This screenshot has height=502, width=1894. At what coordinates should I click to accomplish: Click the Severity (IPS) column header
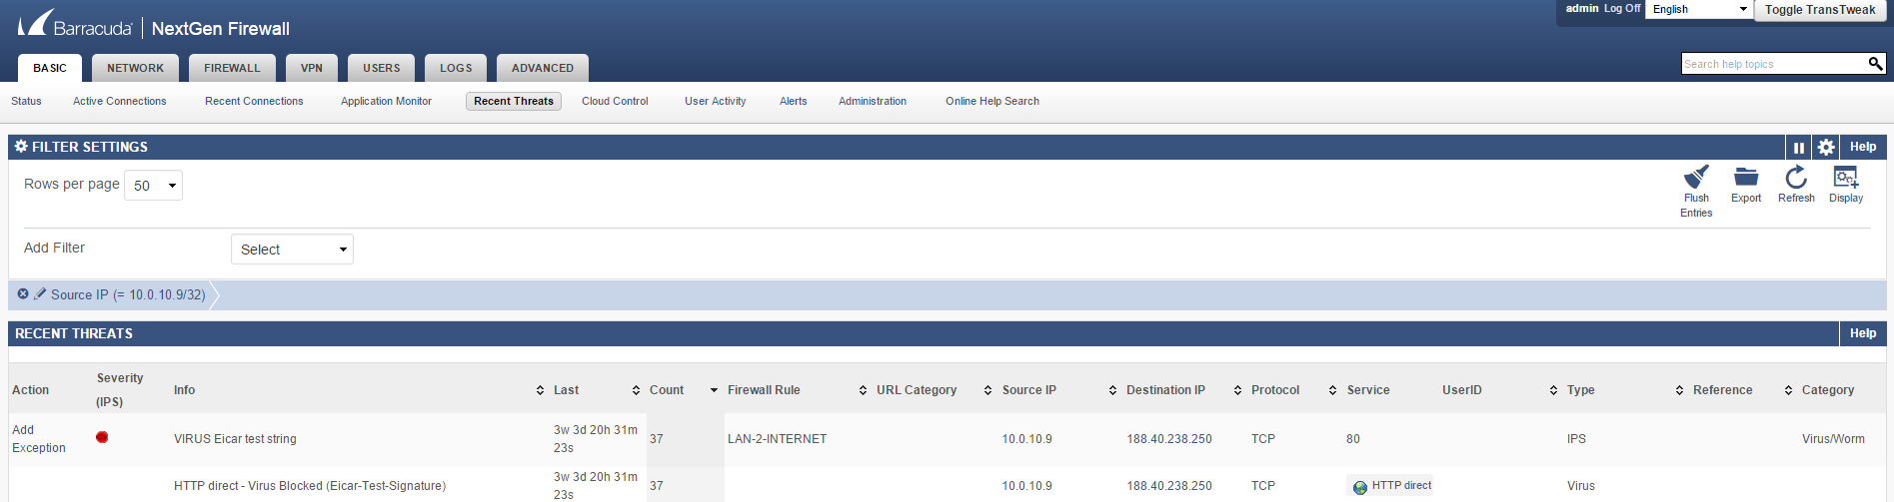120,390
